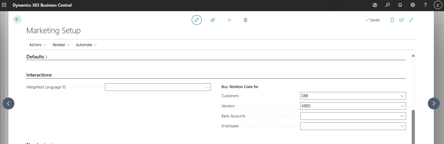
Task: Click the delete trash can icon
Action: click(x=245, y=20)
